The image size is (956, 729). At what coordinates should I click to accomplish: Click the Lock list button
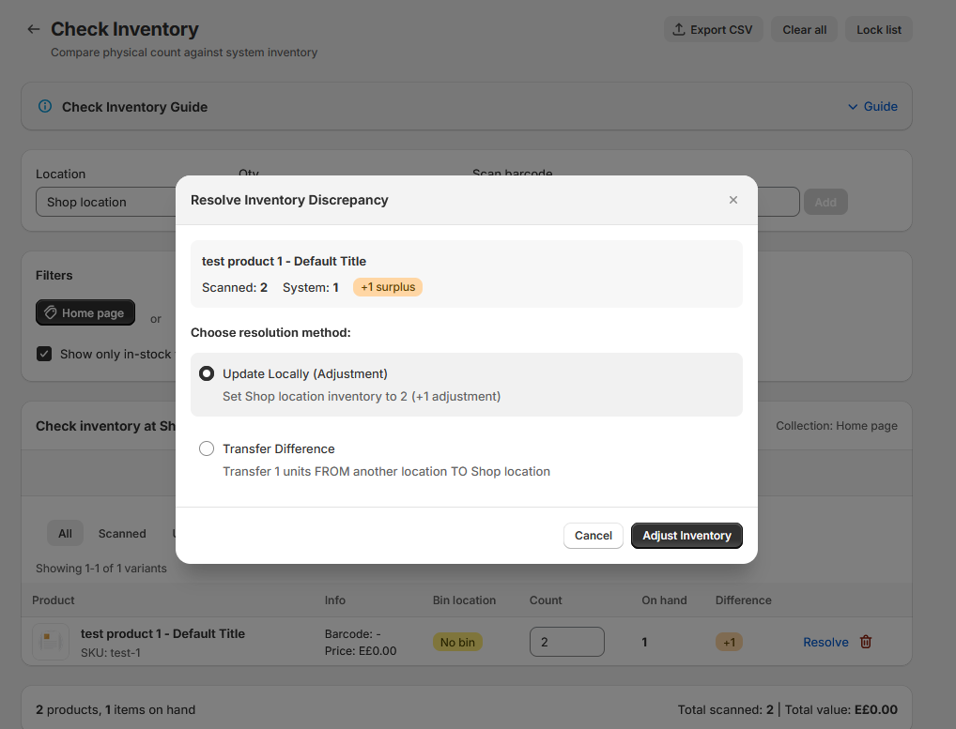[x=879, y=30]
